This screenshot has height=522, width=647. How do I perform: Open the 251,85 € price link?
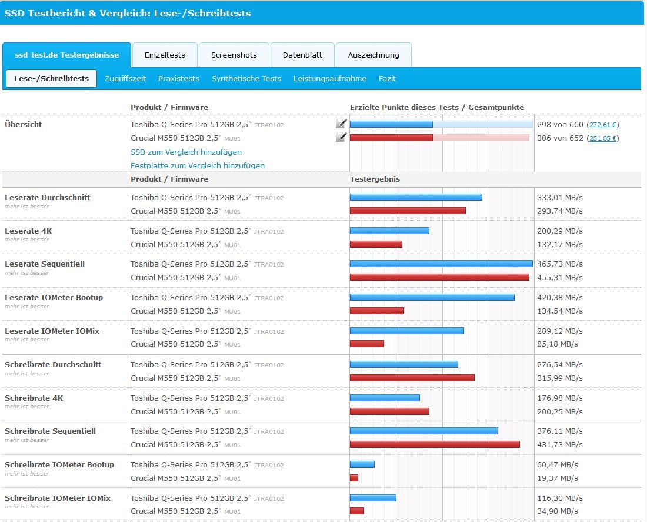(603, 138)
